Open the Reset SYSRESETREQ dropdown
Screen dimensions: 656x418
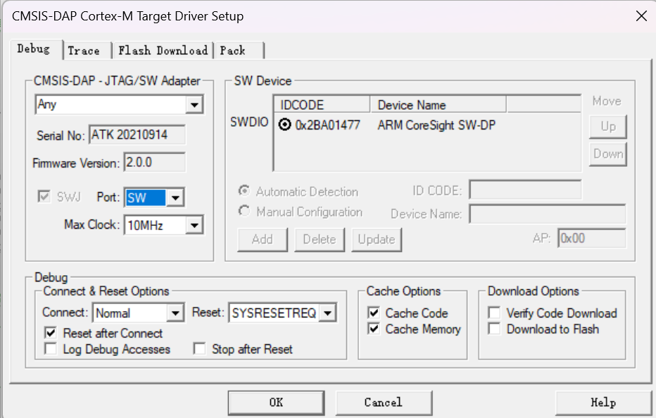point(328,313)
